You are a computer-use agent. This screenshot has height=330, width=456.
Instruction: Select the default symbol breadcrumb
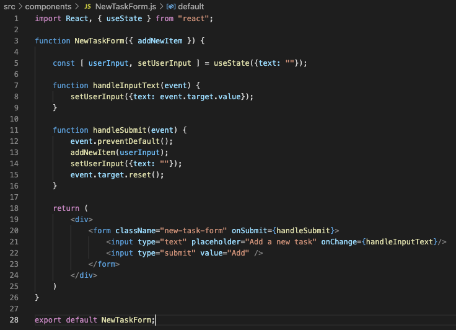(x=191, y=6)
